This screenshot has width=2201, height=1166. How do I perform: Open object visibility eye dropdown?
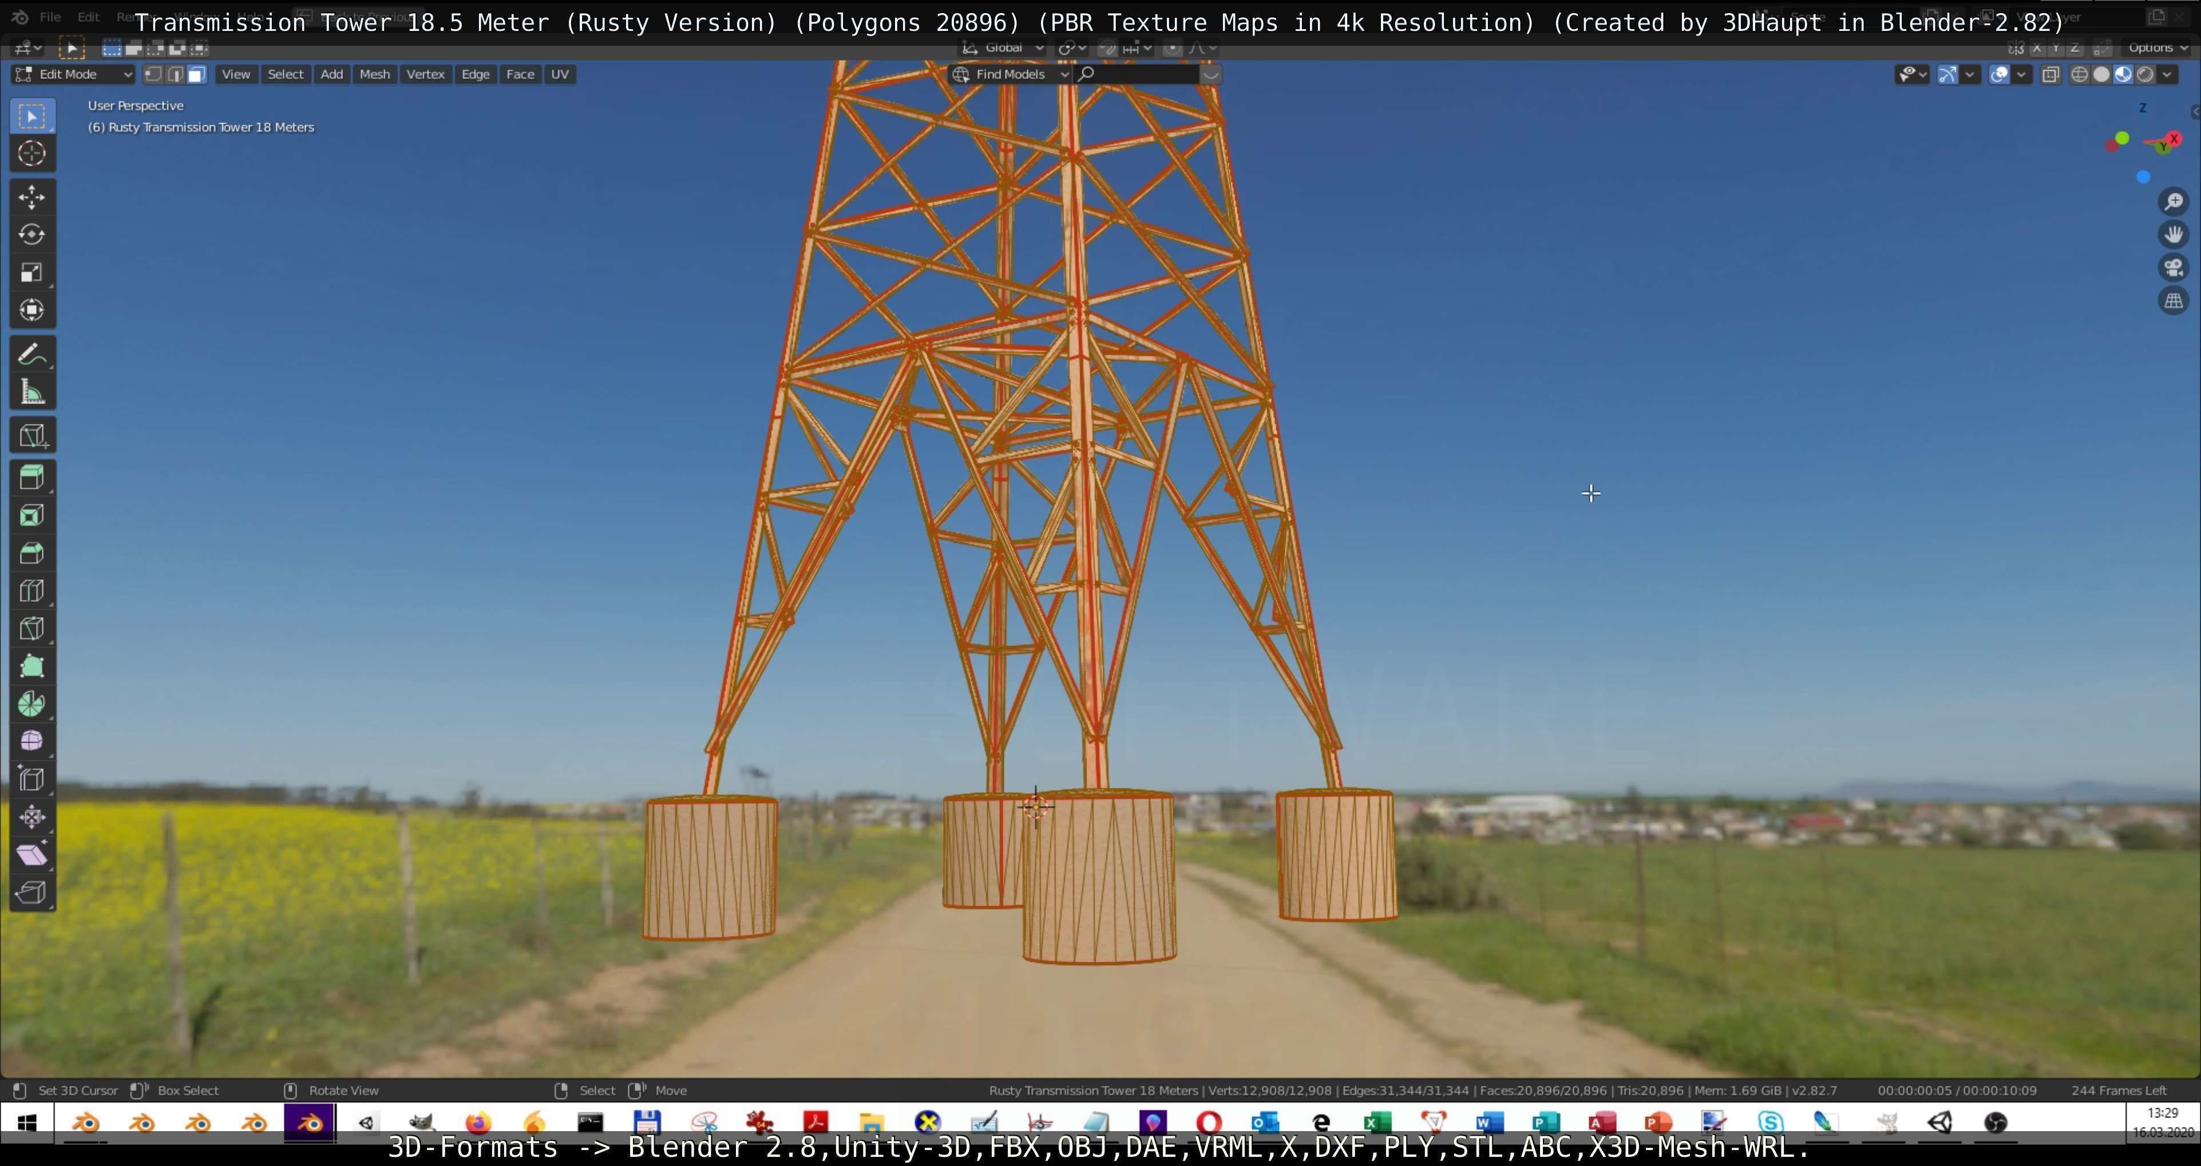click(x=1911, y=74)
